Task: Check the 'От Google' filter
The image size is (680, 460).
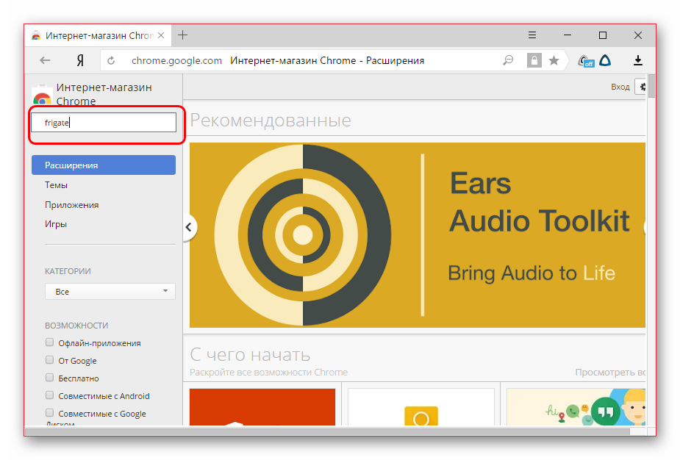Action: pos(50,360)
